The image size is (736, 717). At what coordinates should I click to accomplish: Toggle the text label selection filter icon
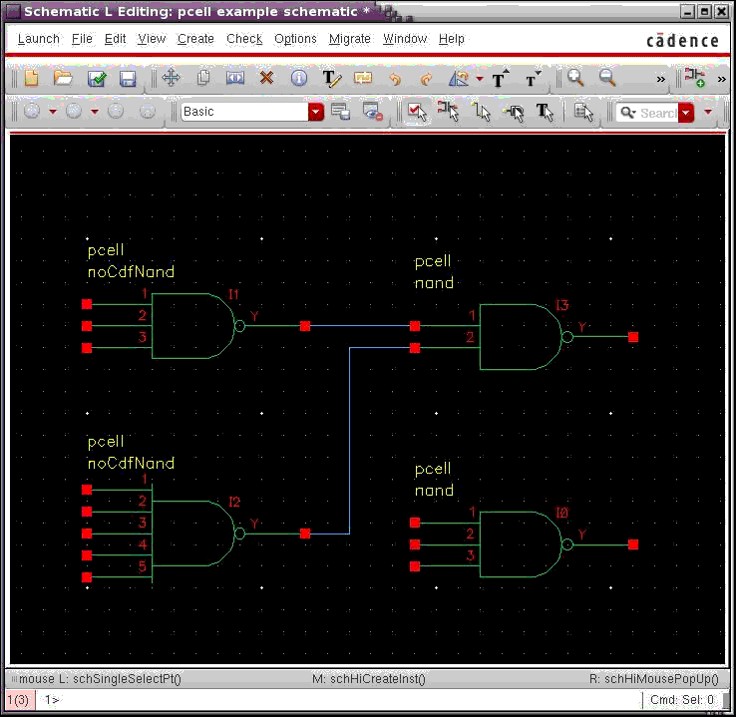(x=546, y=113)
